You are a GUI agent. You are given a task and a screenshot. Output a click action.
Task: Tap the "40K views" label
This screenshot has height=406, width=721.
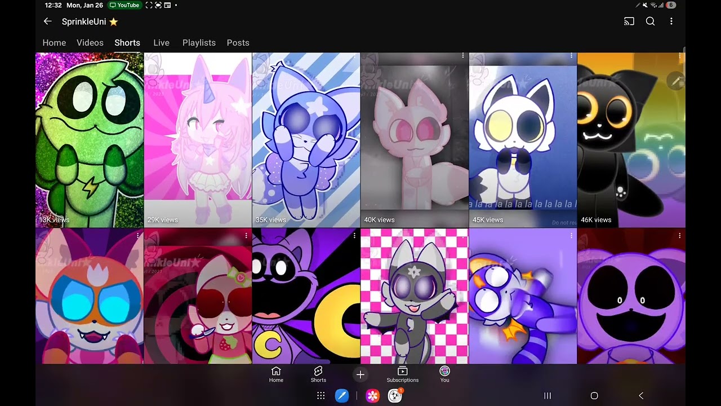(379, 220)
